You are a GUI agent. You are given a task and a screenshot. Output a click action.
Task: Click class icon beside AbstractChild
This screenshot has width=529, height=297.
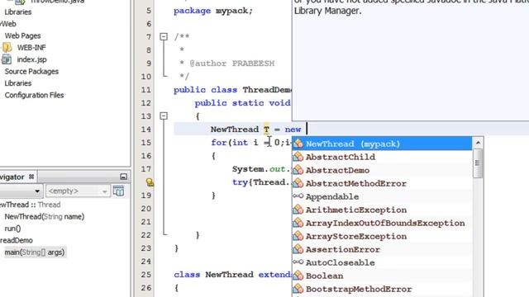point(298,157)
